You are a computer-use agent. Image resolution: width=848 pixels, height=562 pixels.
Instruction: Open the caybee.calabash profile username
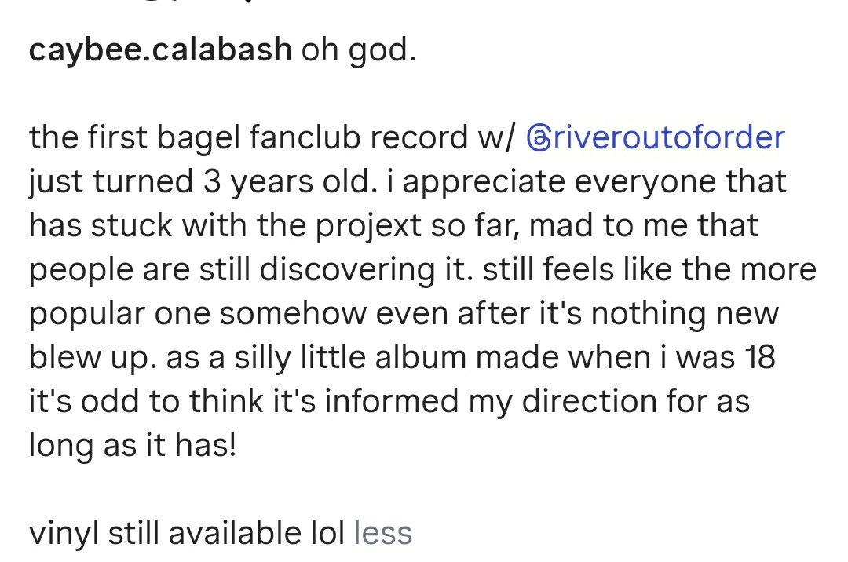coord(160,51)
